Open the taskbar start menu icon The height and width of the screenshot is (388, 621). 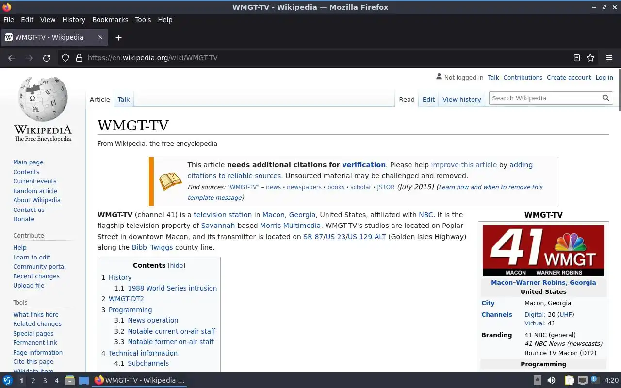[7, 380]
